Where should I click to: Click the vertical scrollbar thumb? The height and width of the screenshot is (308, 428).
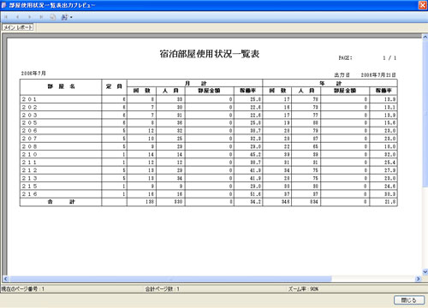tap(425, 114)
